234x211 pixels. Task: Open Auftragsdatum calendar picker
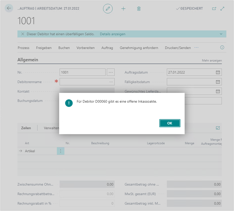click(x=218, y=72)
